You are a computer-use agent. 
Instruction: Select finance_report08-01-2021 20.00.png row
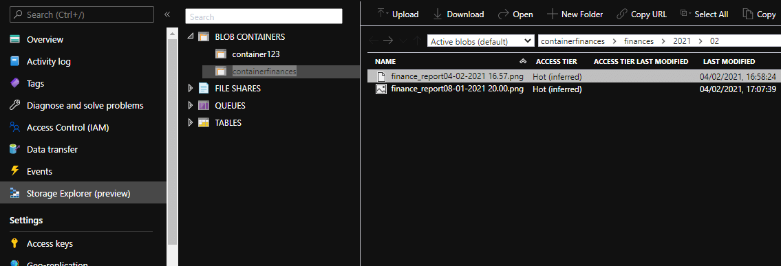574,89
